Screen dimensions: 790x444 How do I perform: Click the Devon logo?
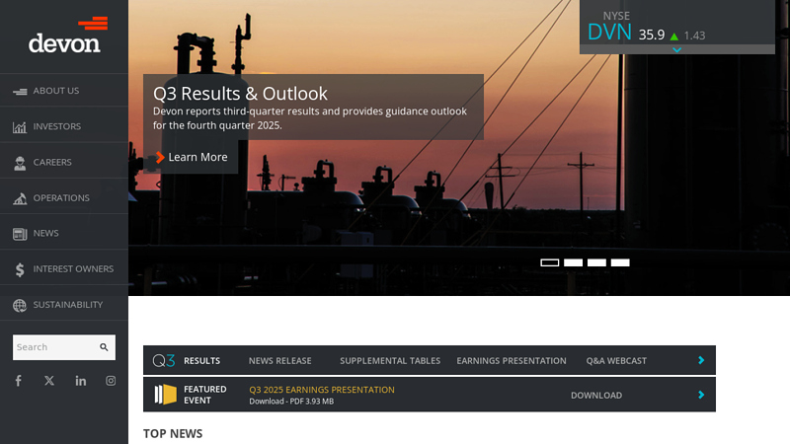tap(67, 36)
